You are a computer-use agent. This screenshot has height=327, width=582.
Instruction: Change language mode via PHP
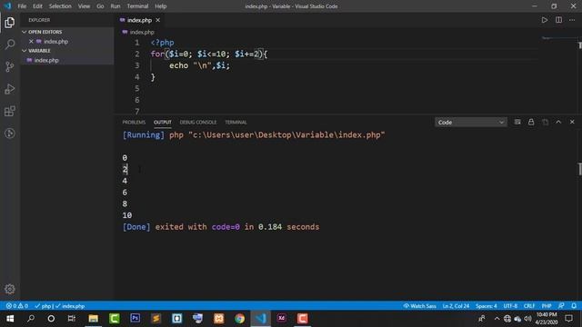pyautogui.click(x=547, y=306)
